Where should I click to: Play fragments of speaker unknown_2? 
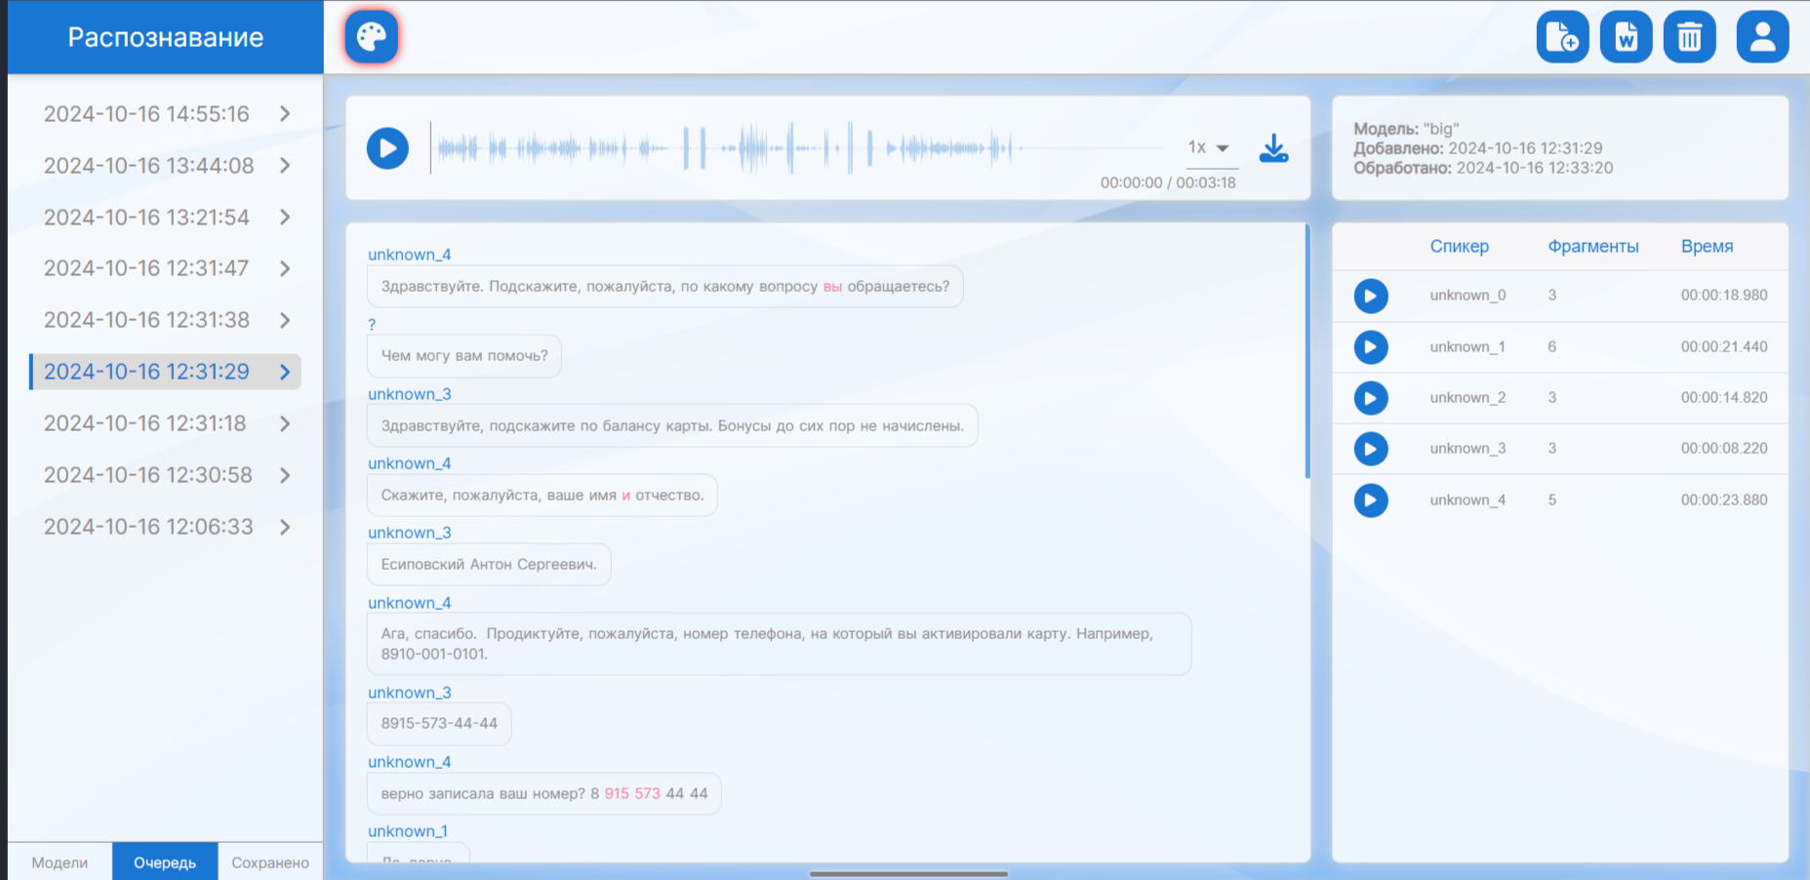[x=1370, y=398]
